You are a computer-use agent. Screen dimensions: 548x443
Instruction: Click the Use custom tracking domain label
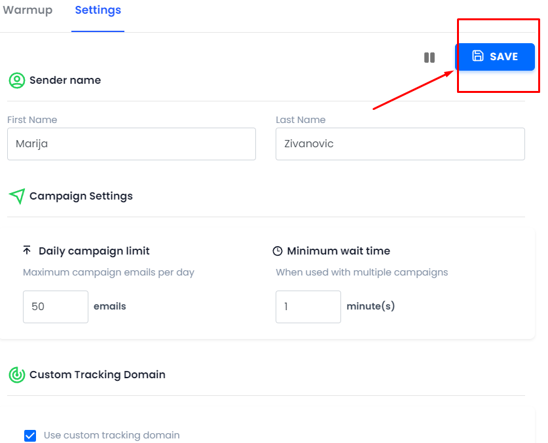pos(112,435)
